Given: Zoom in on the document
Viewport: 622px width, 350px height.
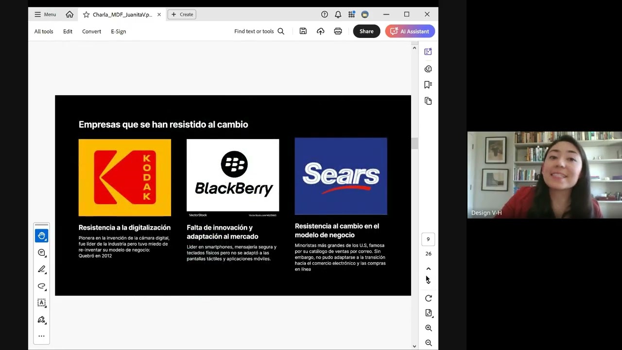Looking at the screenshot, I should click(x=428, y=328).
